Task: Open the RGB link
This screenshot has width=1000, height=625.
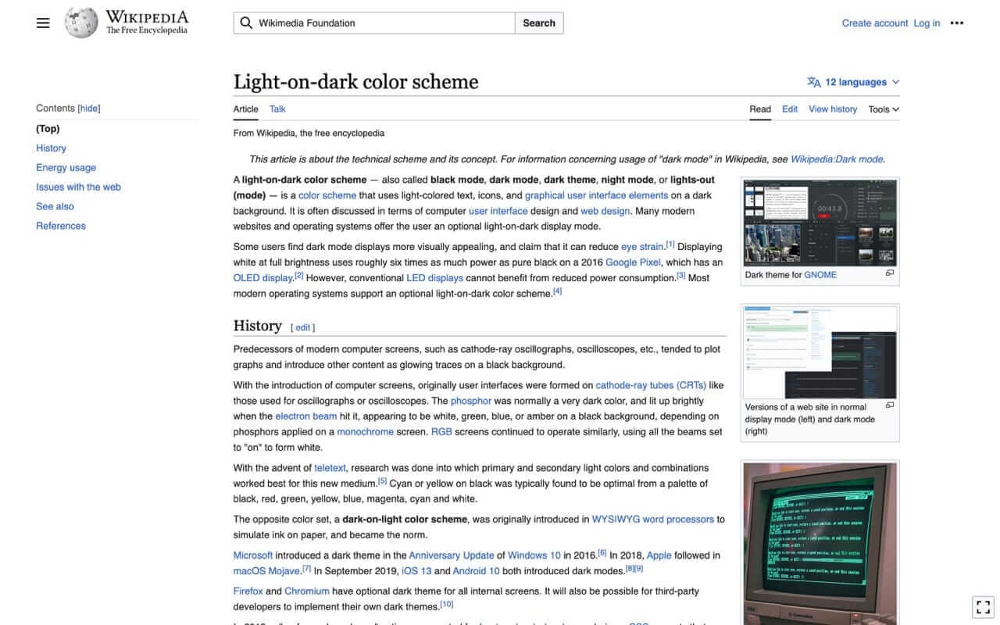Action: tap(441, 432)
